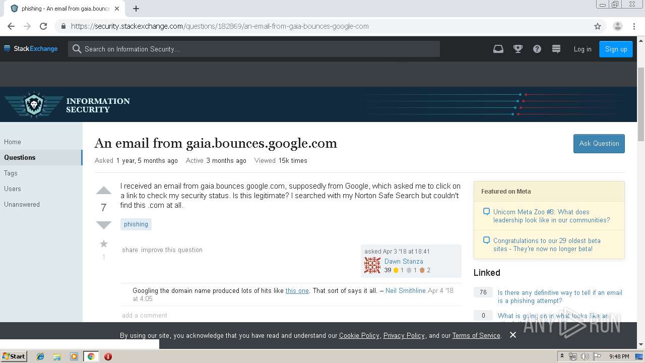Favorite the question with star icon
645x363 pixels.
pyautogui.click(x=104, y=244)
